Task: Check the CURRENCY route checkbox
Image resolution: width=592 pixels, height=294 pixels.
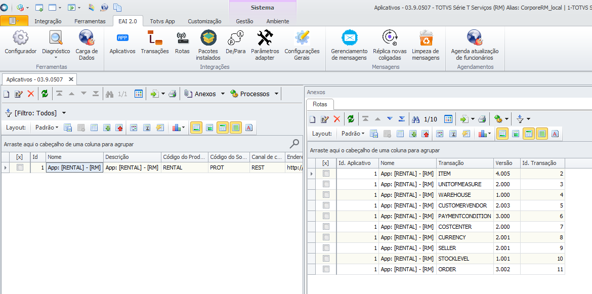Action: point(326,237)
